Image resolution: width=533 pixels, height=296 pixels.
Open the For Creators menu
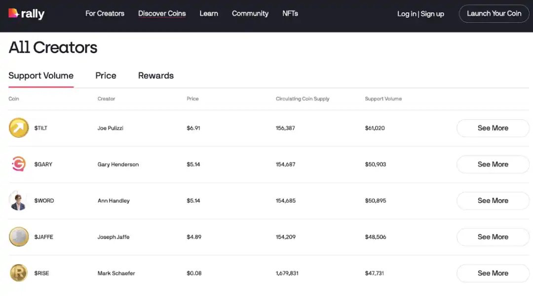(105, 14)
